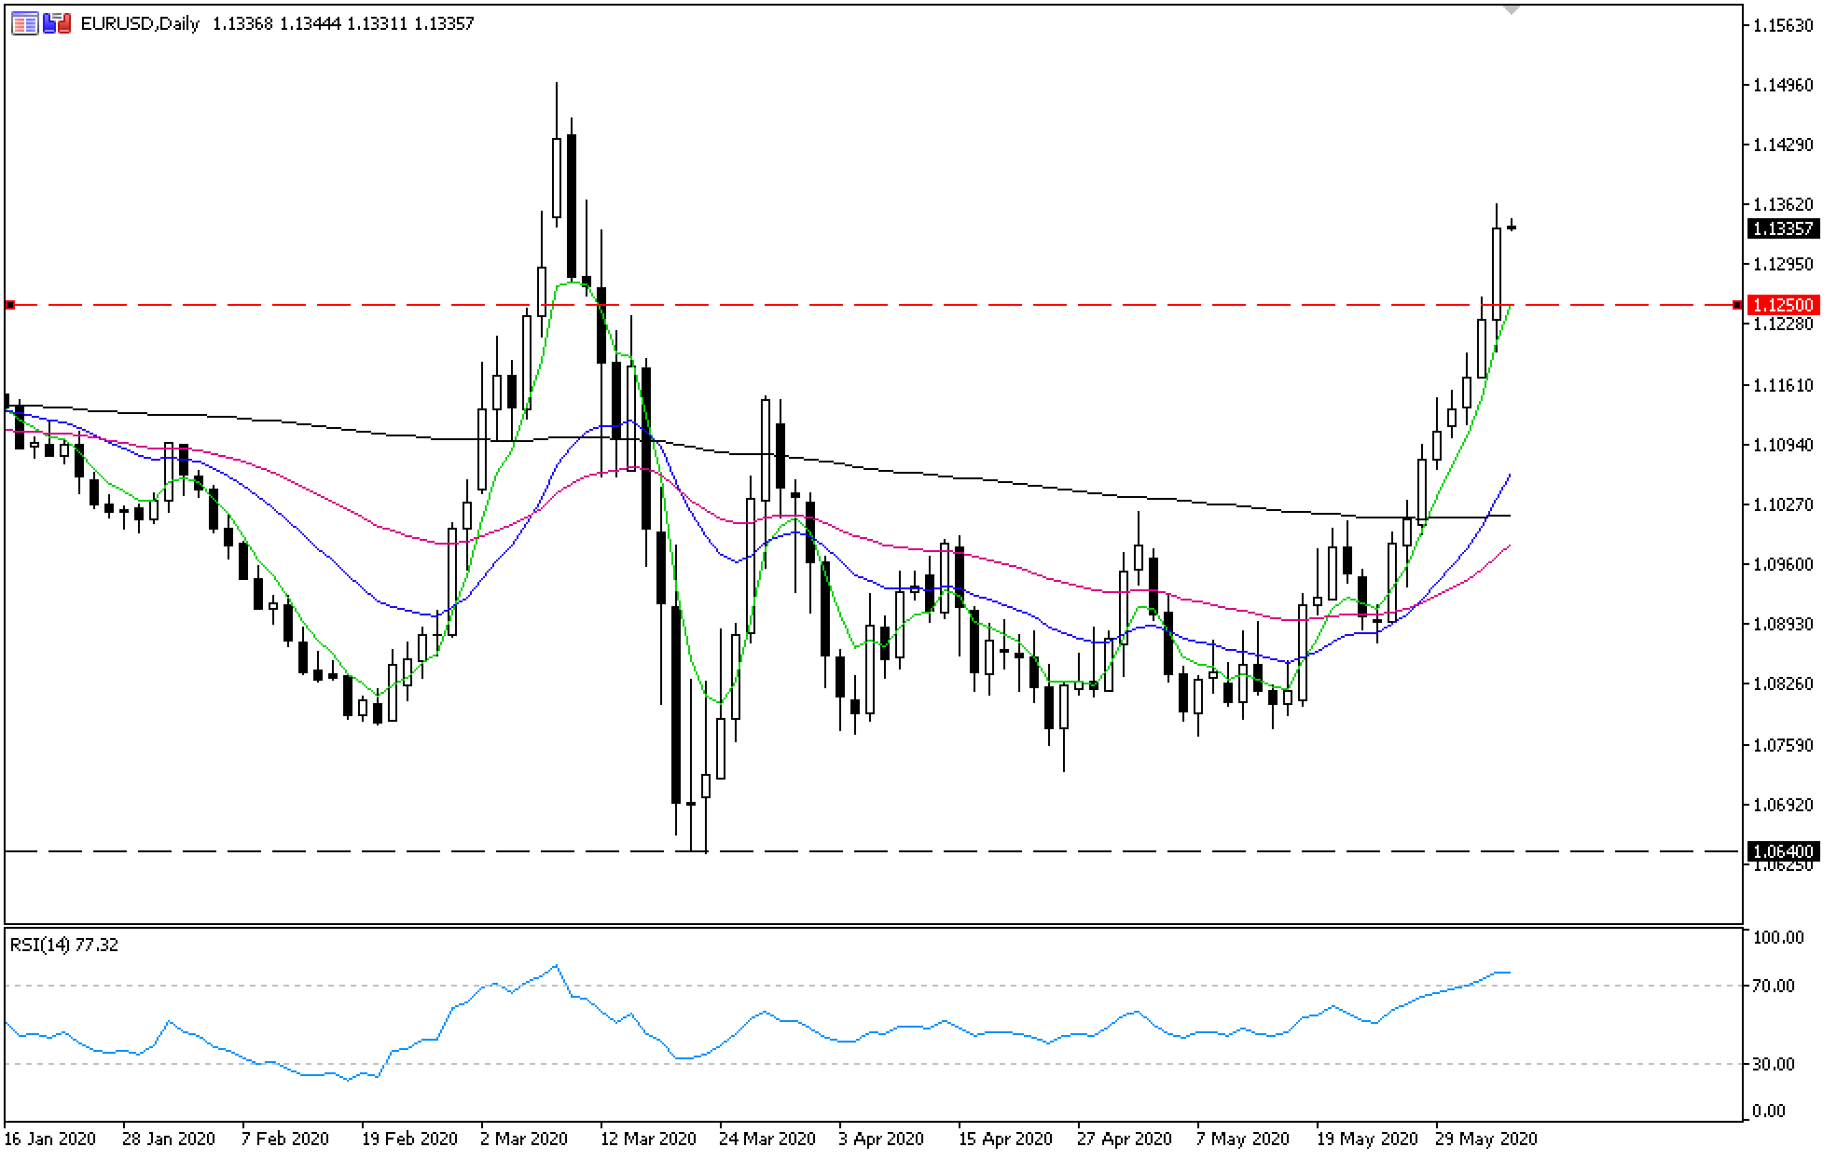
Task: Click the 12 Mar 2020 date label
Action: tap(648, 1139)
